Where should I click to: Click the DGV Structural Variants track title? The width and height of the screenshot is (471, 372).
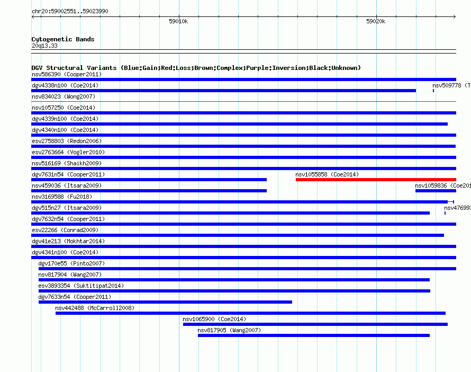tap(196, 68)
